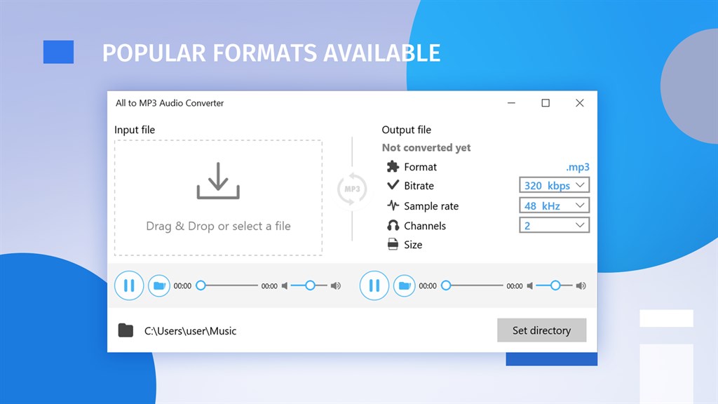Maximize the All to MP3 Audio Converter window

click(546, 103)
